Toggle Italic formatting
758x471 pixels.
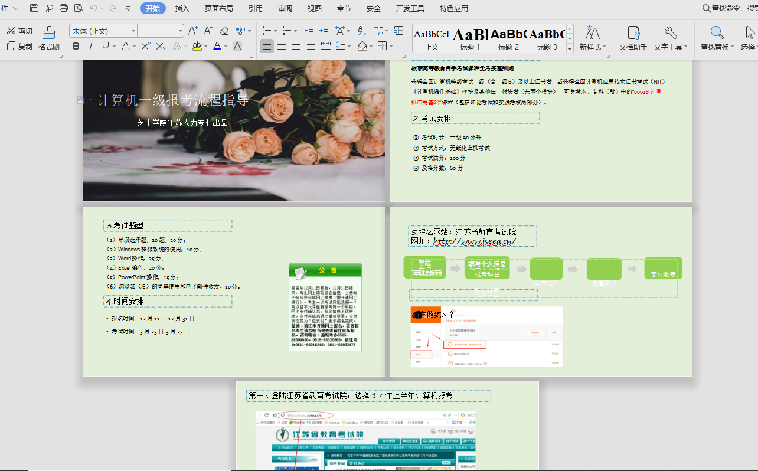[90, 46]
